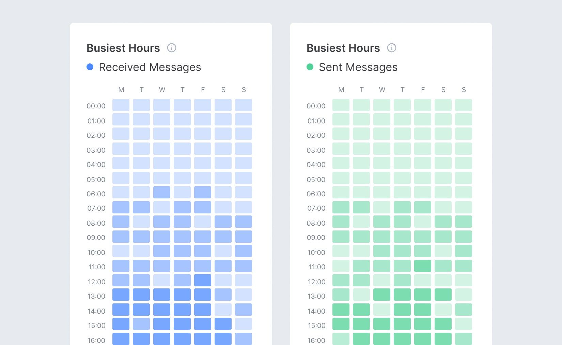Open the info tooltip on Received Messages chart
Viewport: 562px width, 345px height.
tap(172, 48)
